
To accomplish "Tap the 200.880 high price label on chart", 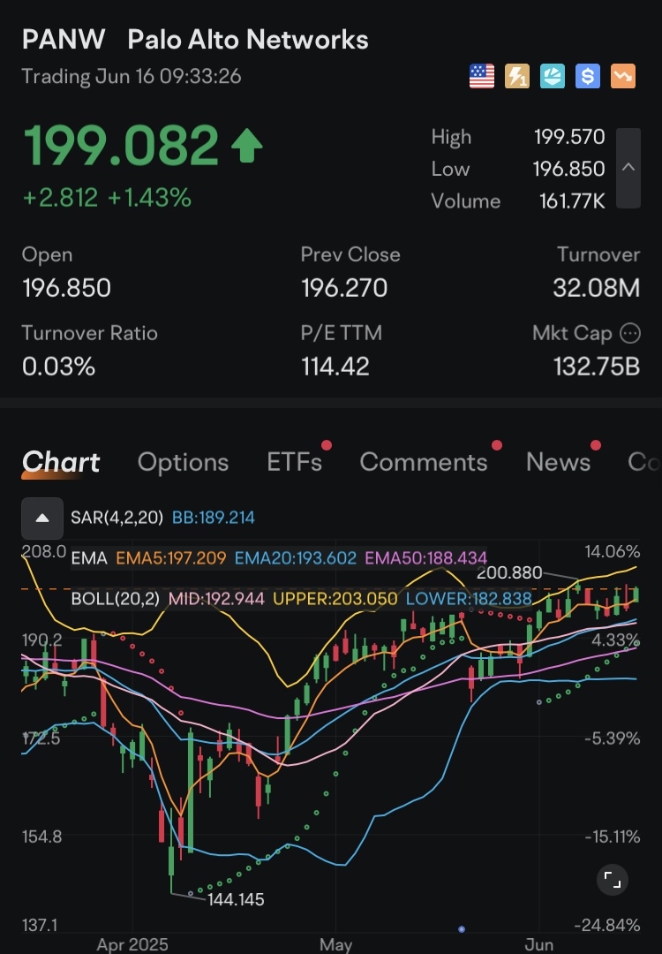I will pyautogui.click(x=508, y=572).
